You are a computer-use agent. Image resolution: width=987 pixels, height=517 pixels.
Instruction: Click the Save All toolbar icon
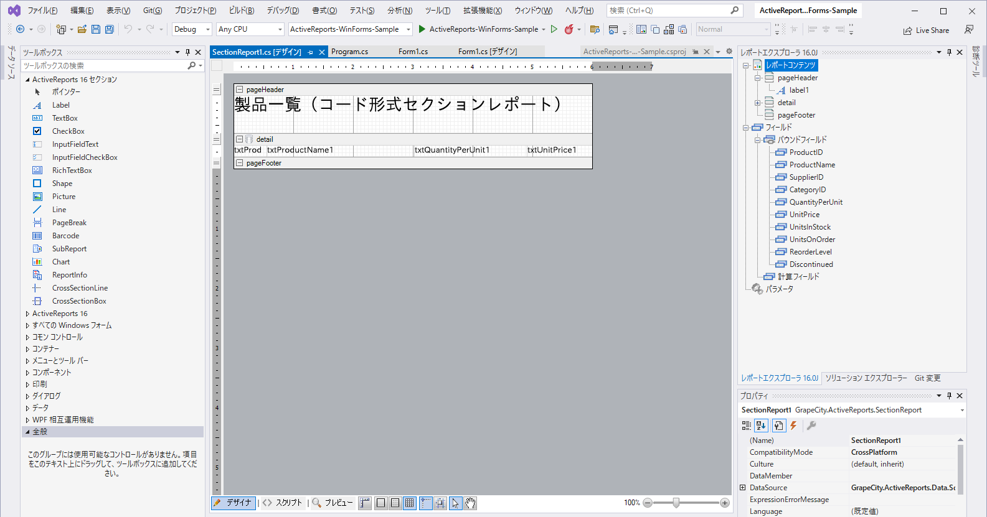[x=110, y=29]
